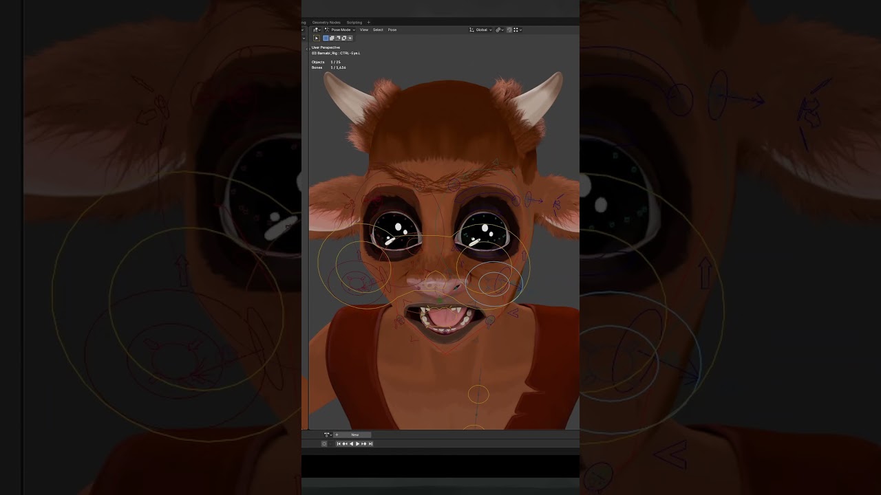Screen dimensions: 881x495
Task: Open the snapping options dropdown
Action: tap(518, 30)
